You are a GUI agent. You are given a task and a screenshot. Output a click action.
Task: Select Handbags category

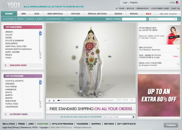[11, 90]
